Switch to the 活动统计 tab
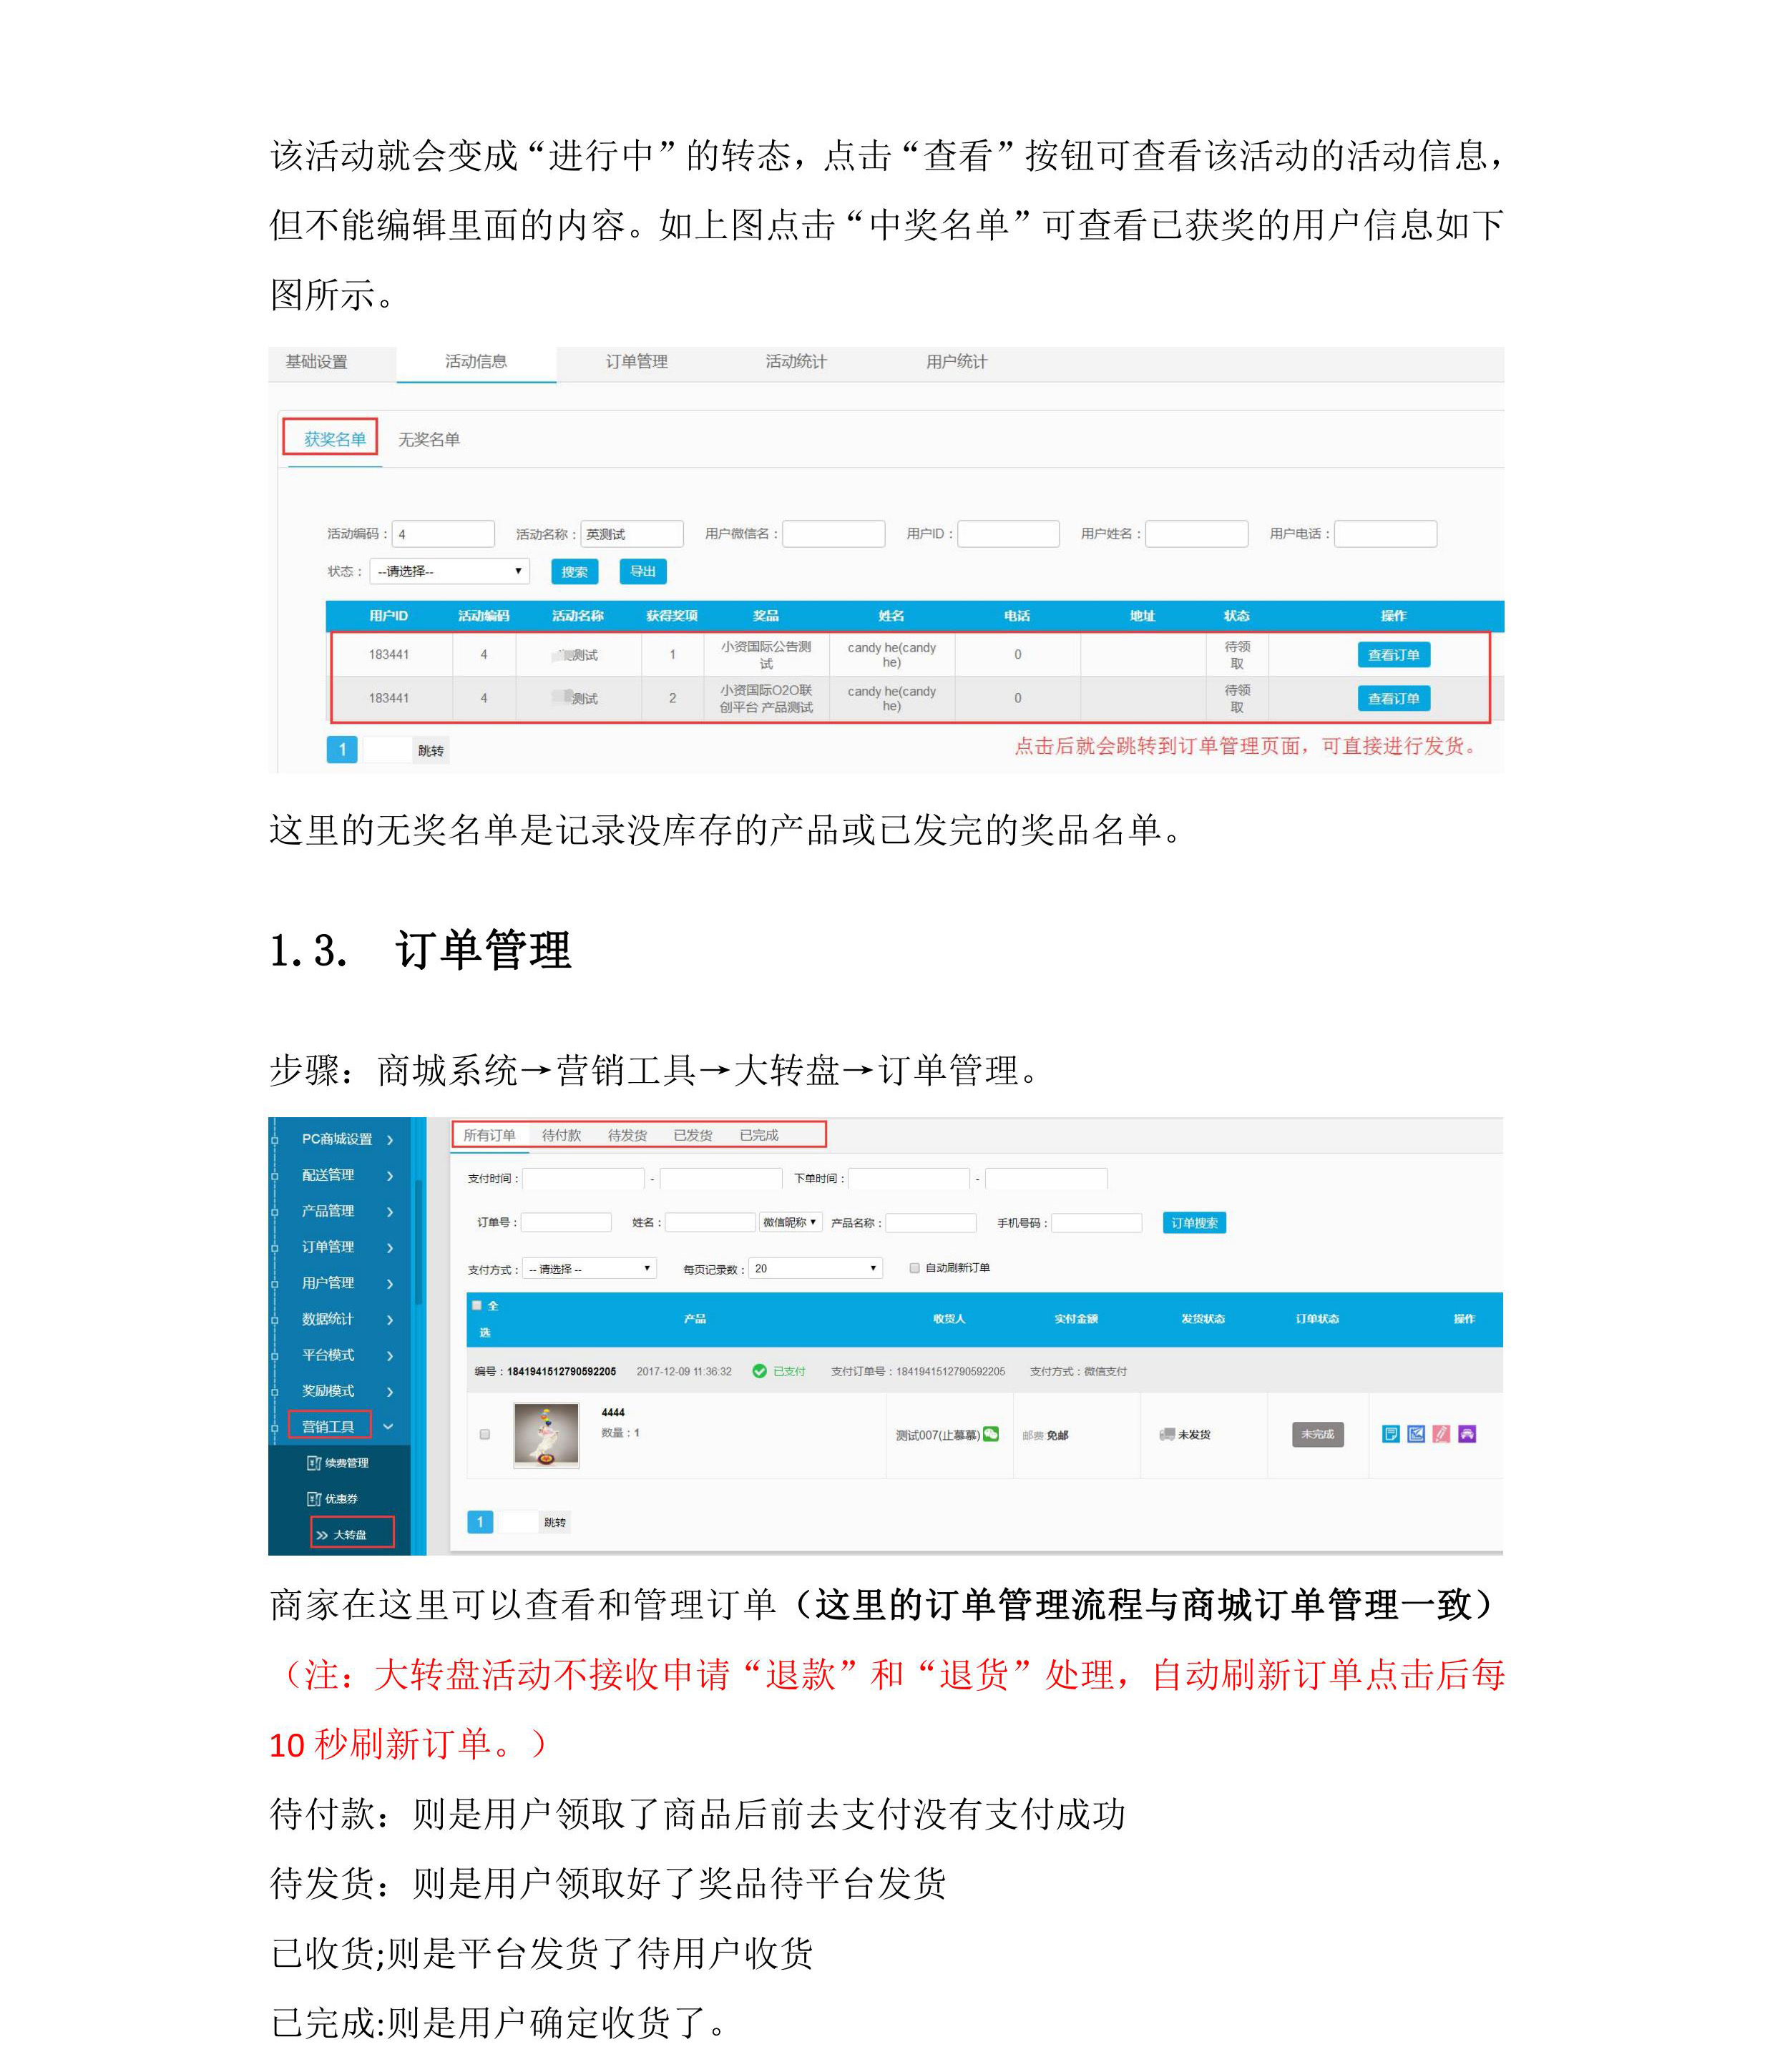 pyautogui.click(x=796, y=362)
